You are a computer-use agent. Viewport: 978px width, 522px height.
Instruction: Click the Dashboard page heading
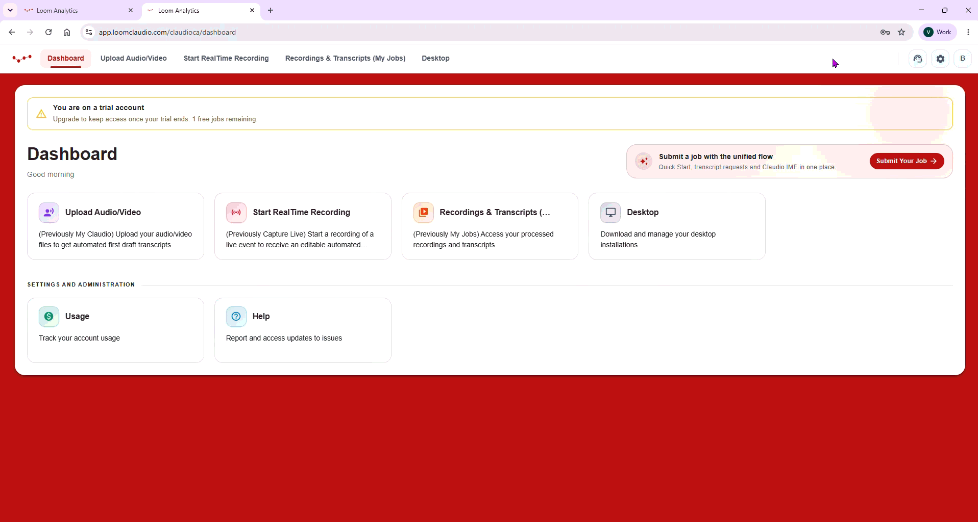click(72, 154)
